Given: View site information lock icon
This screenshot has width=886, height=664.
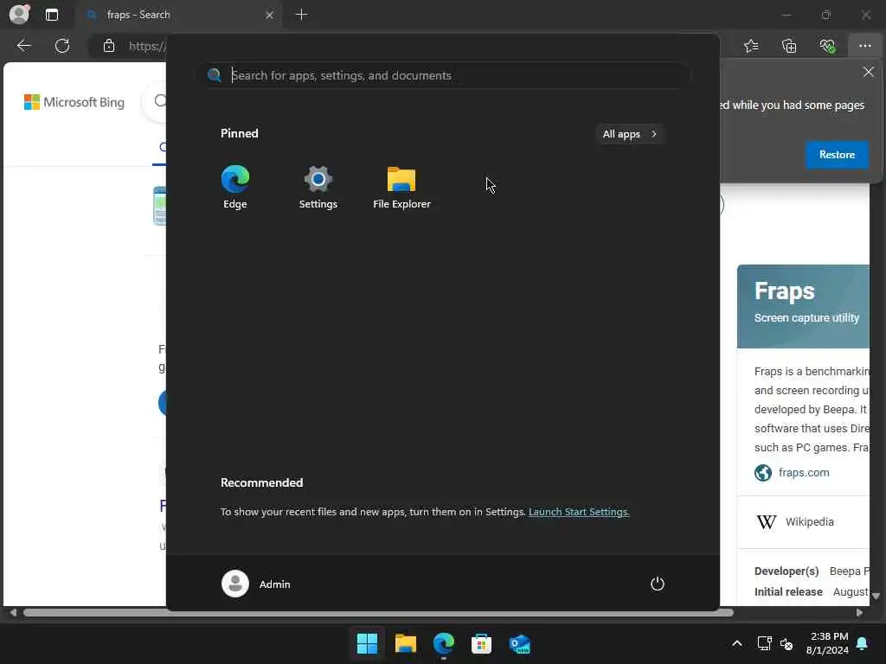Looking at the screenshot, I should click(x=109, y=46).
